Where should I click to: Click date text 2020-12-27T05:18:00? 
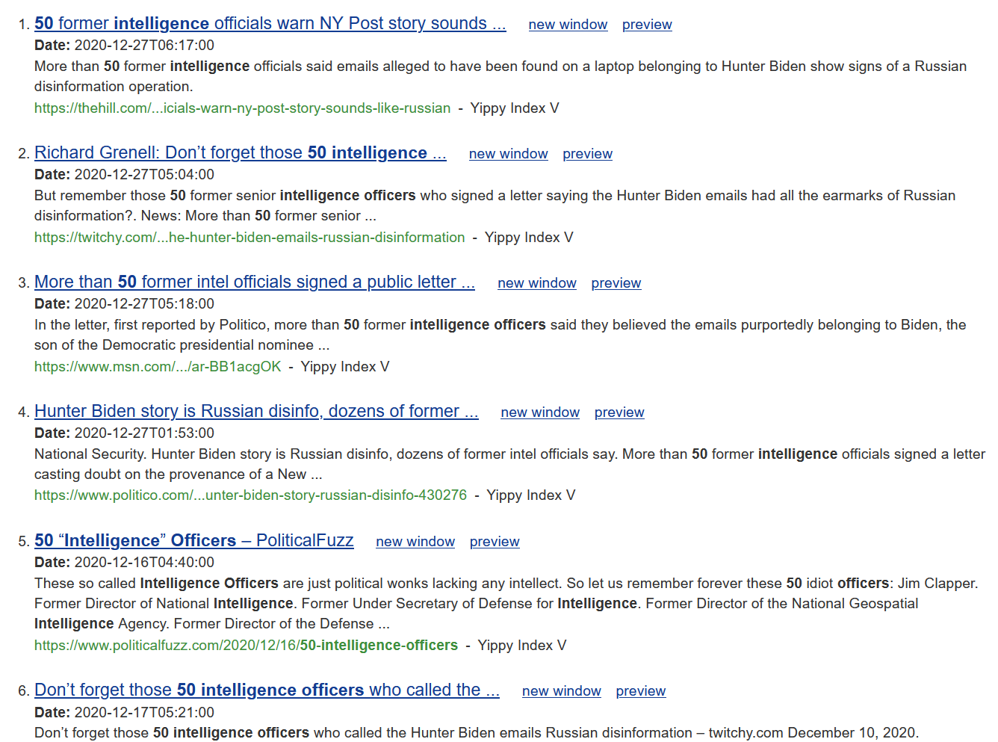[x=144, y=304]
